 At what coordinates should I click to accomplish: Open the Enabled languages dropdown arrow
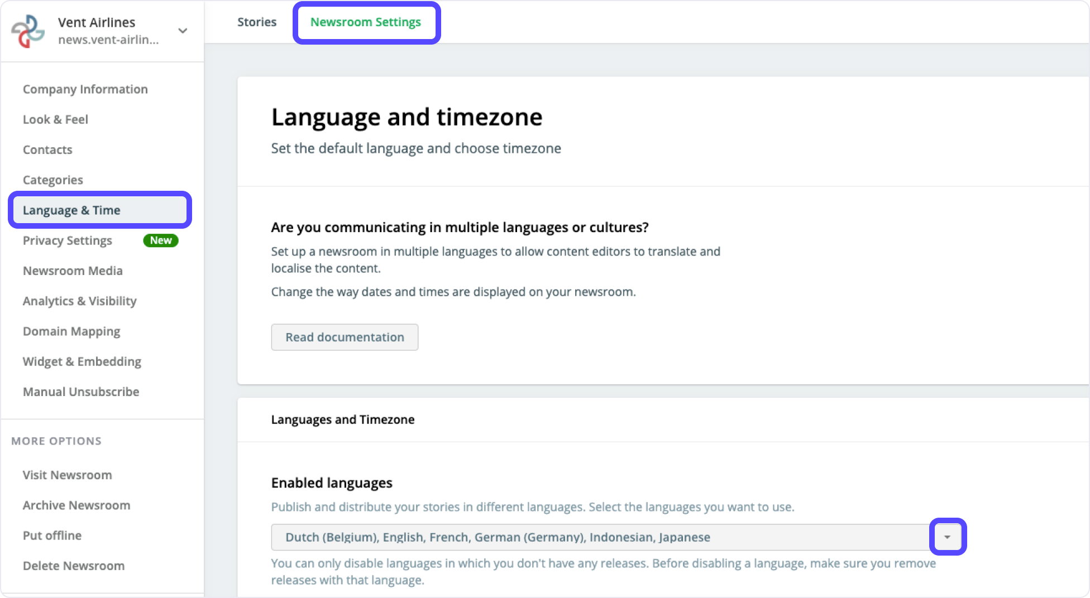click(948, 537)
